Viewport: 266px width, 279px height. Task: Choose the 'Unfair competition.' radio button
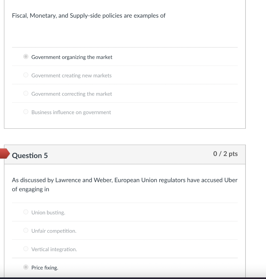click(x=26, y=231)
